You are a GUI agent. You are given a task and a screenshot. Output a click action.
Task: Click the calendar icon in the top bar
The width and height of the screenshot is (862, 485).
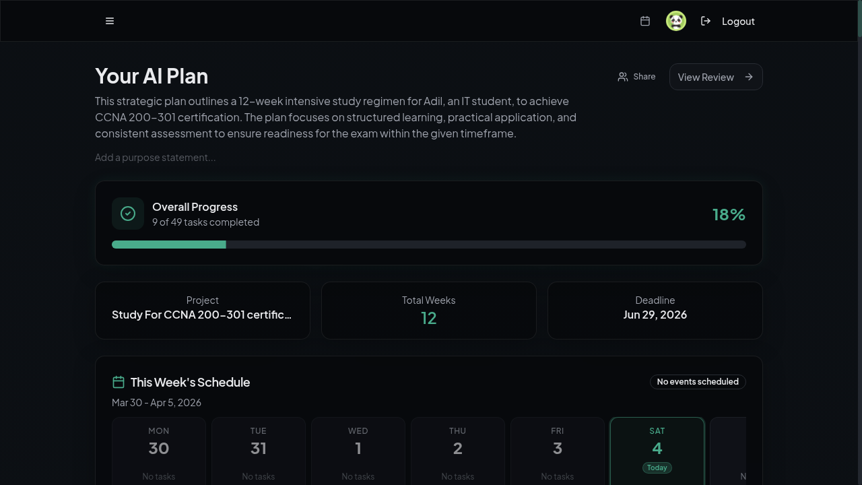point(644,21)
